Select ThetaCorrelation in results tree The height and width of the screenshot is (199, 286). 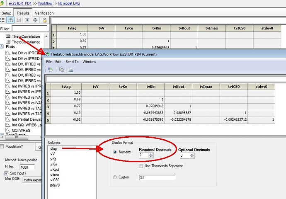click(26, 36)
